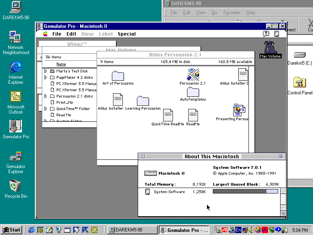Click the Wingz window title bar

77,43
